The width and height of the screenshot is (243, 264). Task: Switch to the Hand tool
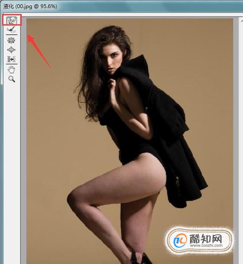click(x=11, y=69)
